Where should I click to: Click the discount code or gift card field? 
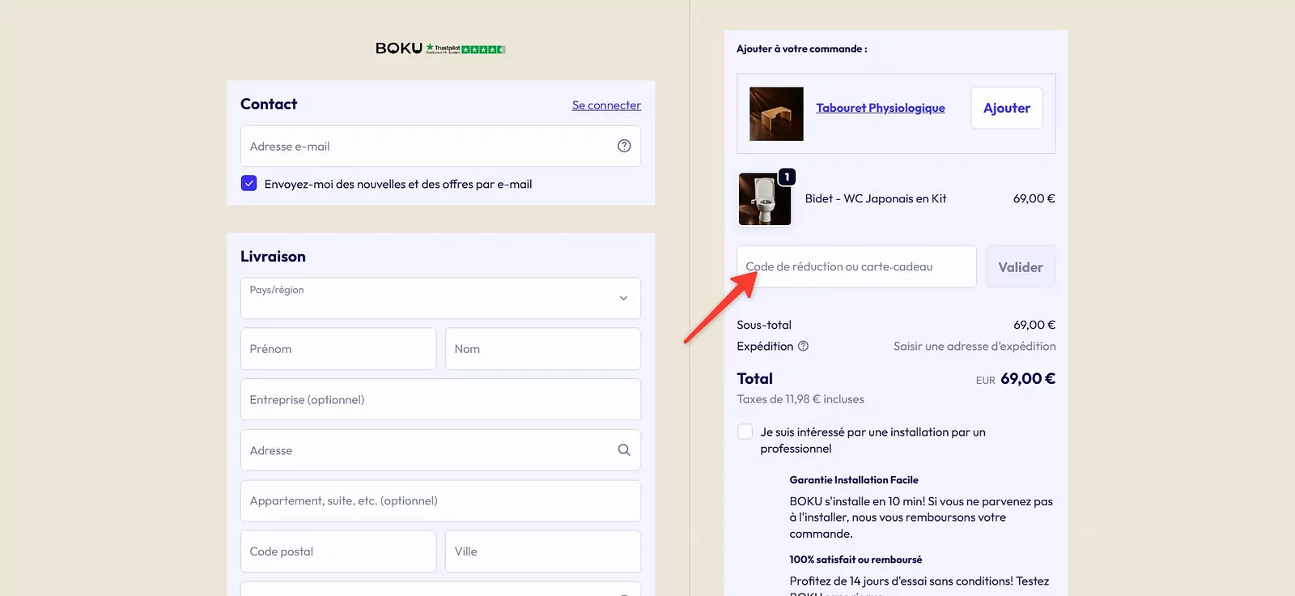pos(856,266)
